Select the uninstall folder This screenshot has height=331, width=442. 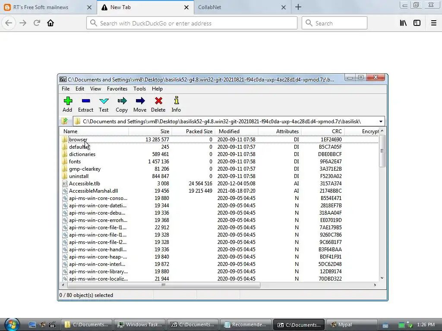click(x=220, y=176)
